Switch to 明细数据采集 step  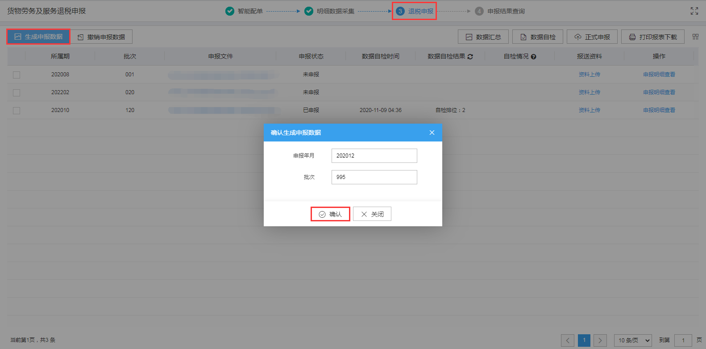coord(336,11)
